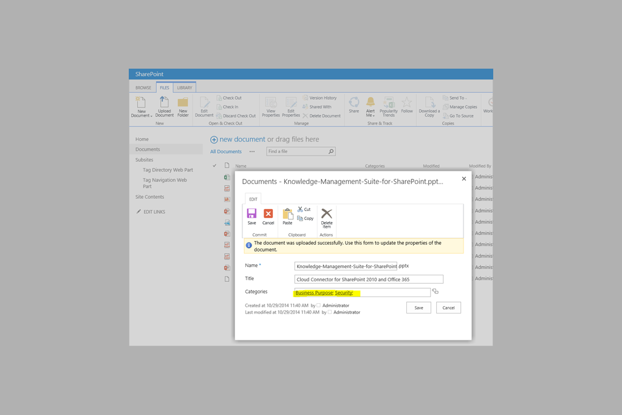The height and width of the screenshot is (415, 622).
Task: Open the tag browser icon beside Categories
Action: point(435,291)
